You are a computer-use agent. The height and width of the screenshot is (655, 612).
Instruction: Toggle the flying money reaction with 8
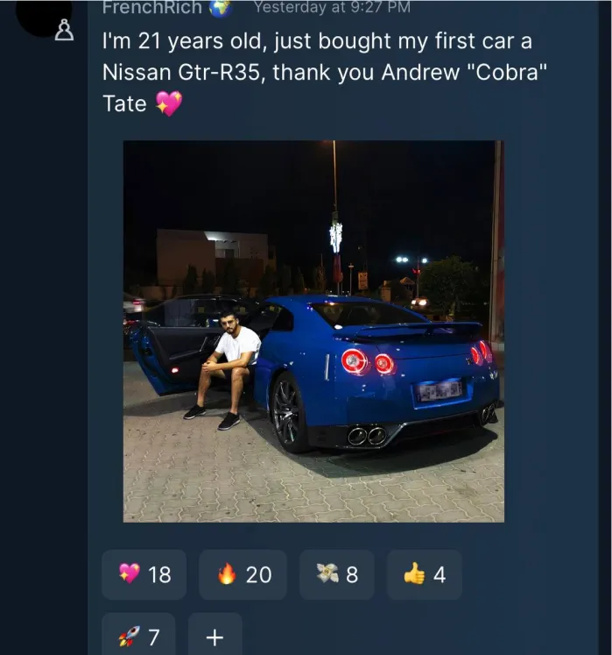click(337, 574)
